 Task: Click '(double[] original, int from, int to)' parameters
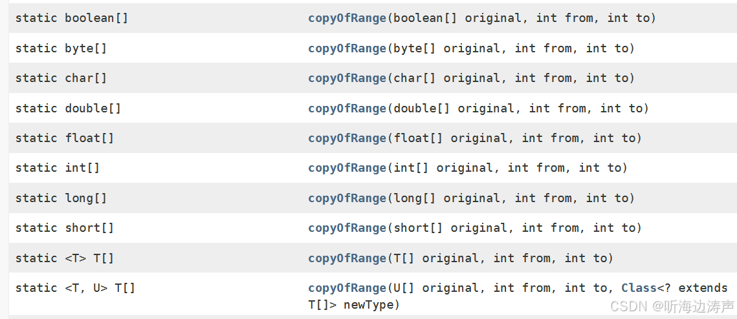(x=518, y=108)
